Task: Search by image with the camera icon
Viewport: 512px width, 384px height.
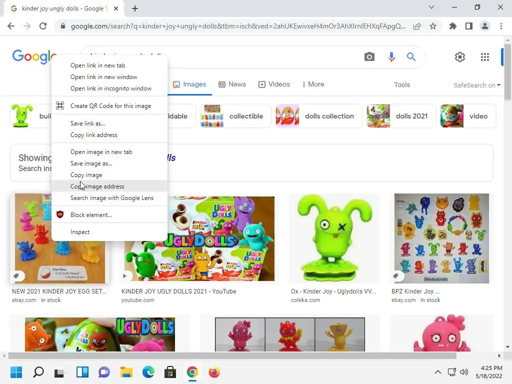Action: coord(369,57)
